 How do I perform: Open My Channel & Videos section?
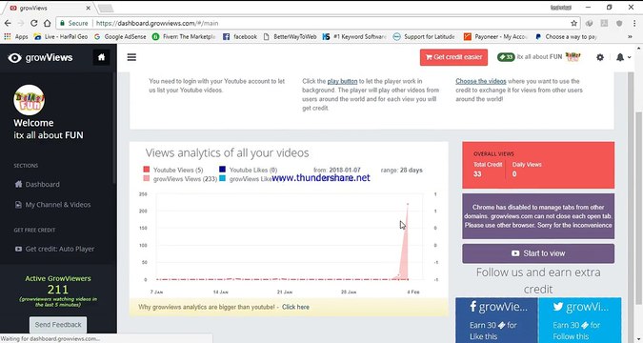(52, 204)
